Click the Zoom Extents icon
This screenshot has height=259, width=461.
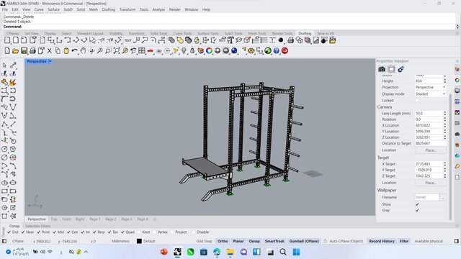click(x=117, y=51)
